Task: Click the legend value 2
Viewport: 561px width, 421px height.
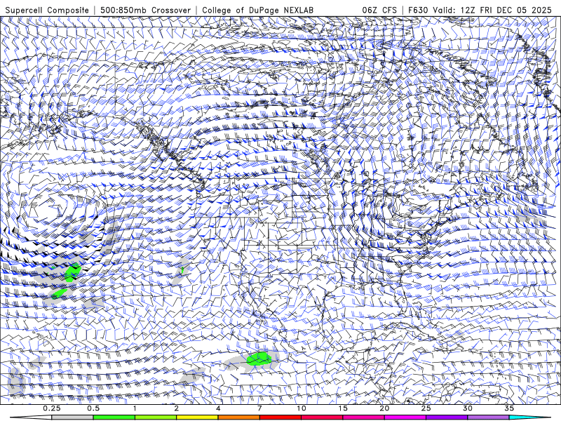Action: (177, 408)
